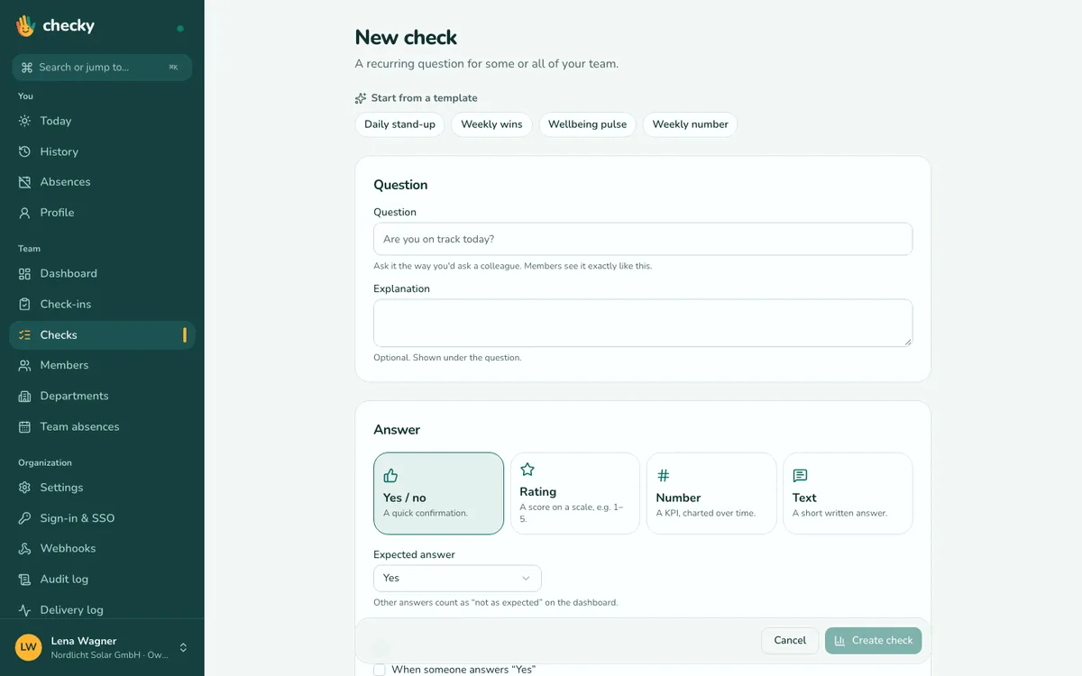
Task: Click the Cancel button
Action: click(790, 640)
